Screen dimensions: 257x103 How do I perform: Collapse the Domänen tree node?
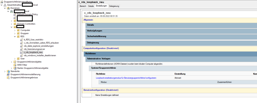point(5,8)
